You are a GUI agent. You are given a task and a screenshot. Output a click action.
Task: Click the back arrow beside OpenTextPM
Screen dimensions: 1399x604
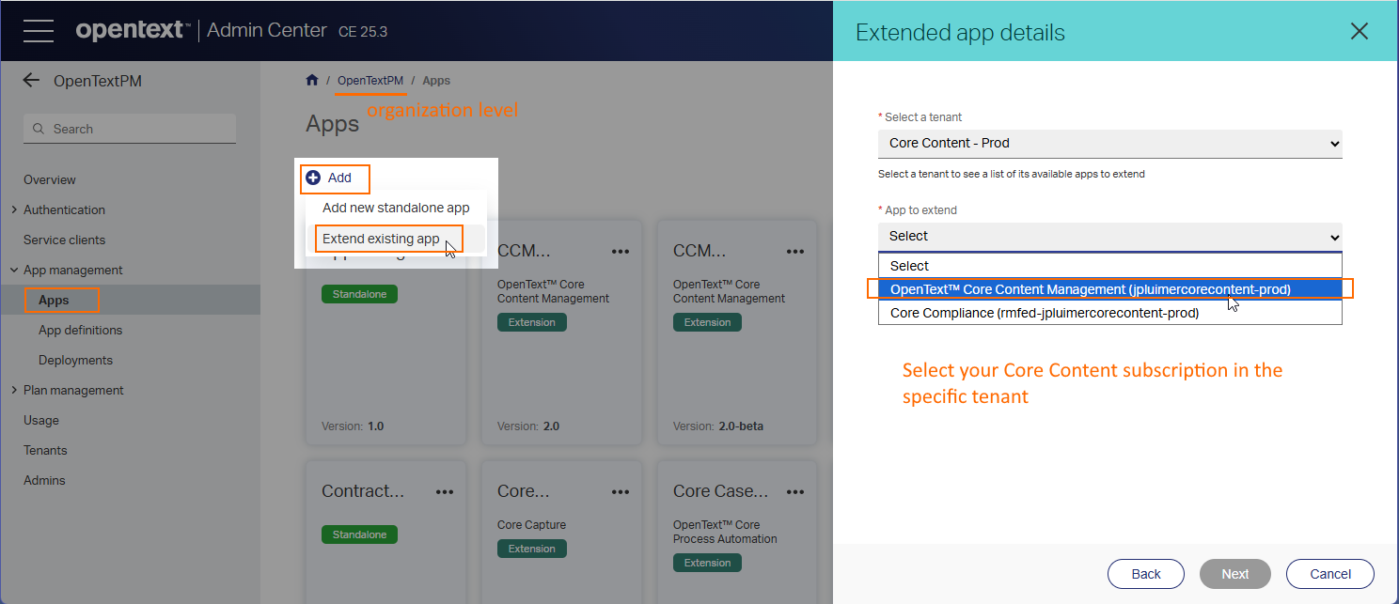pyautogui.click(x=31, y=81)
